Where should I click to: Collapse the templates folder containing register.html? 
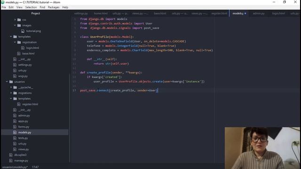[11, 99]
